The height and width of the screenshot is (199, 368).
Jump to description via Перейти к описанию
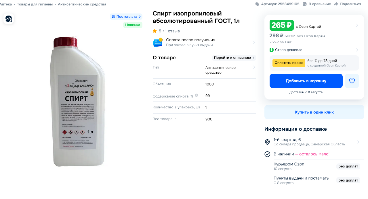pos(234,58)
